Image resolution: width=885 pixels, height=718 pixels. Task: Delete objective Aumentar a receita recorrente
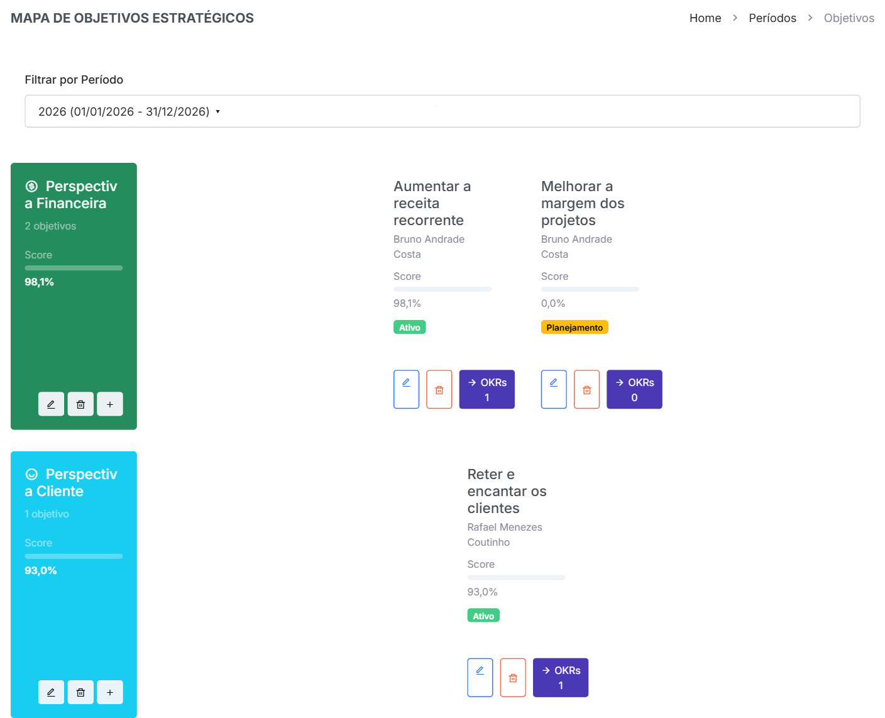coord(439,389)
